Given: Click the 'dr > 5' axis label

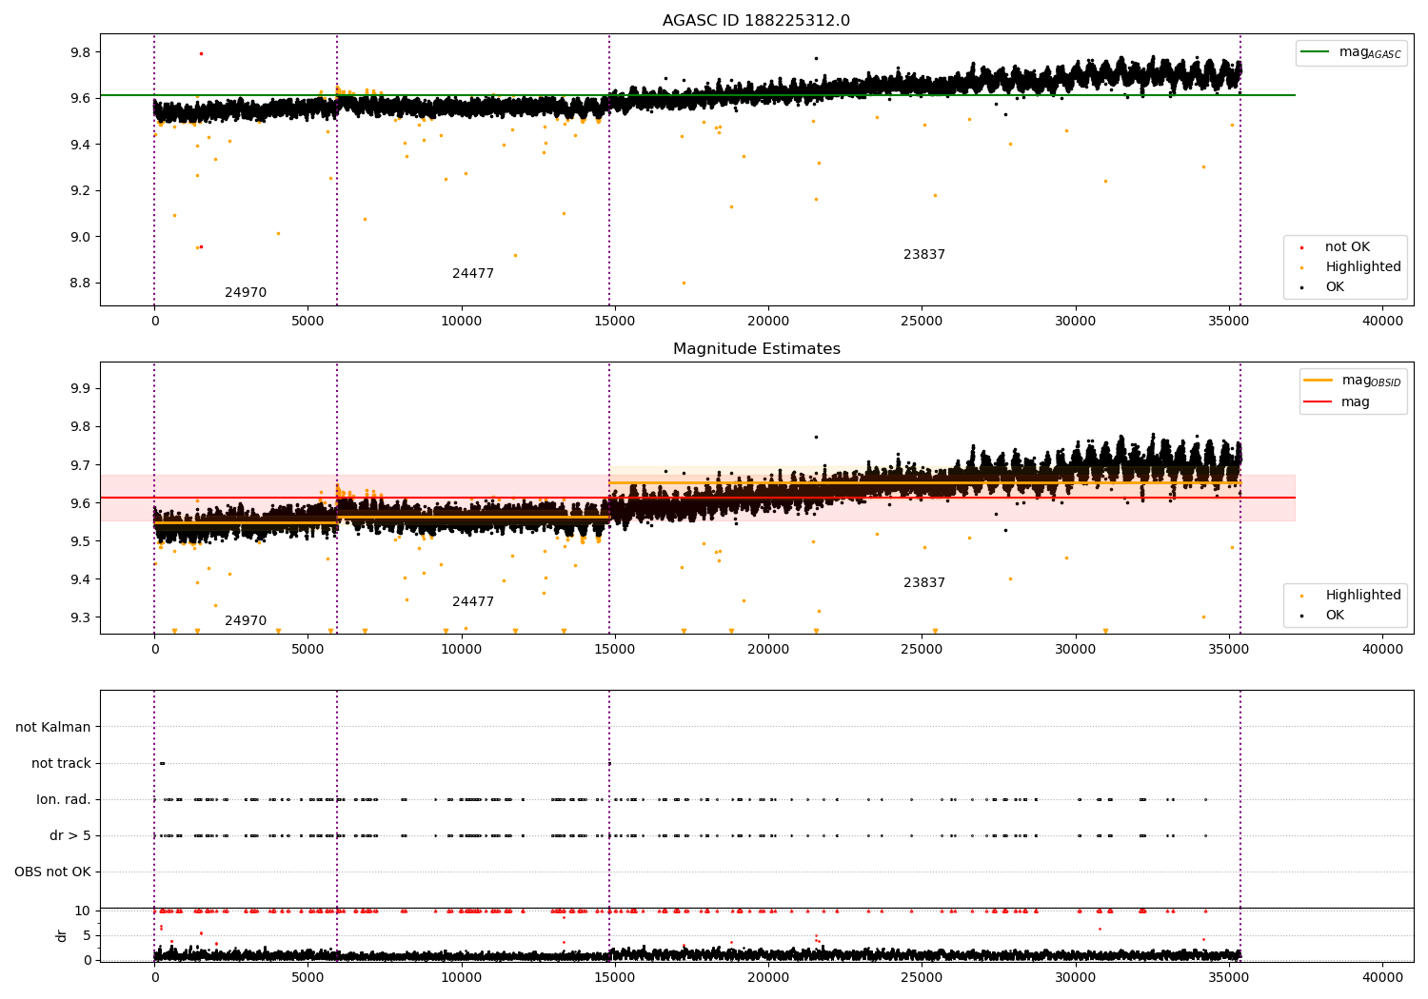Looking at the screenshot, I should [x=70, y=836].
